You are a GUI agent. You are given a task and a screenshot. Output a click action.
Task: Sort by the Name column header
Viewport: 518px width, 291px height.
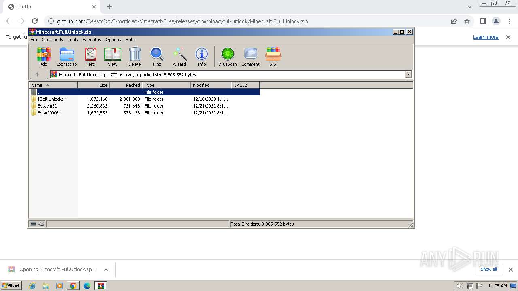tap(53, 85)
